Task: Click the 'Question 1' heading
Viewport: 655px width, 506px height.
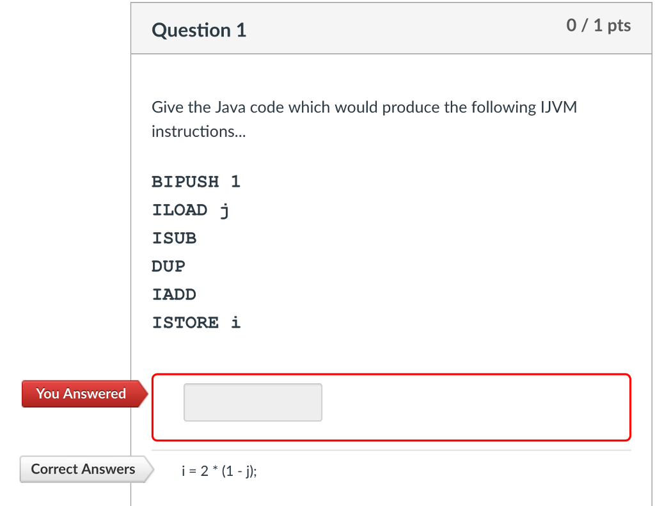Action: point(198,29)
